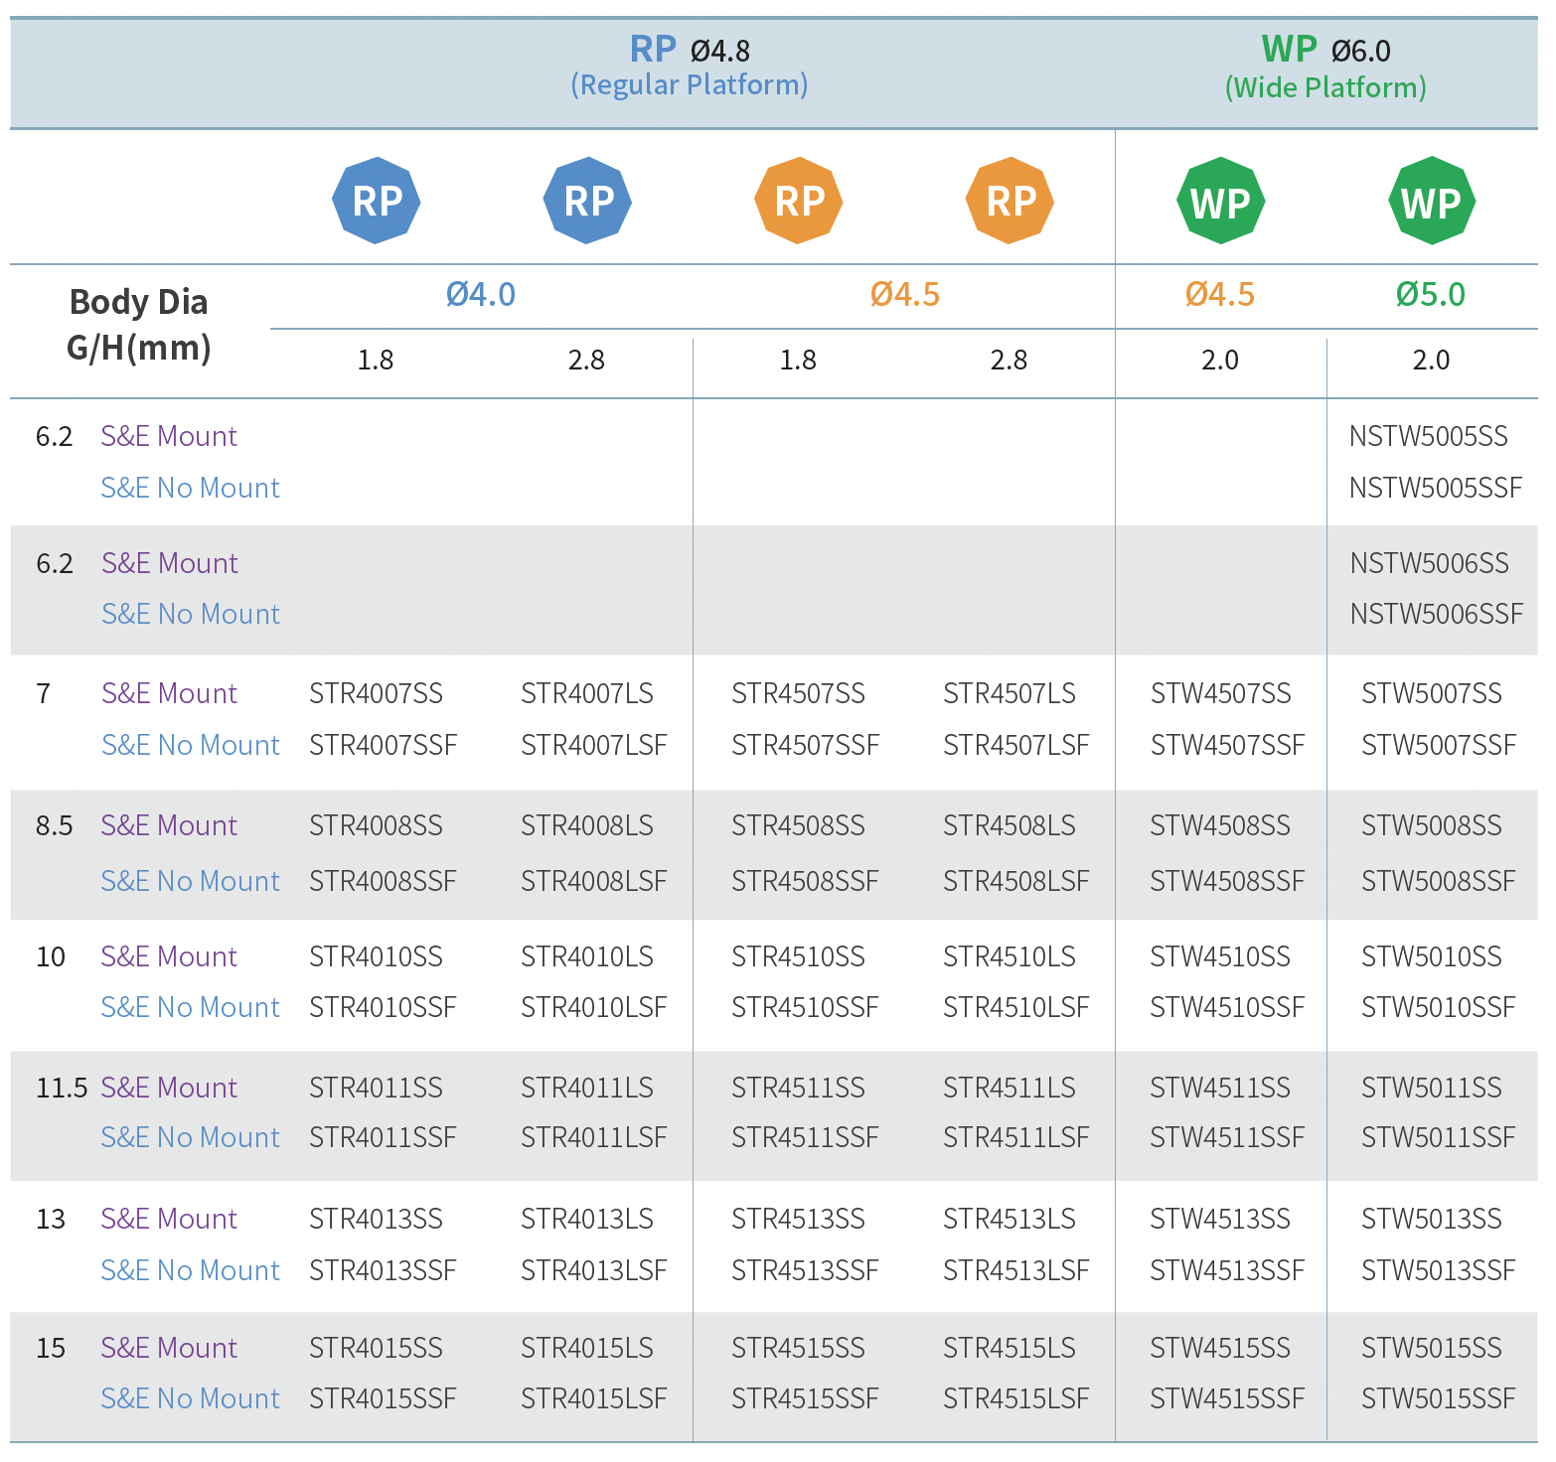The width and height of the screenshot is (1556, 1462).
Task: Click the green WP badge above Ø5.0
Action: pos(1431,202)
